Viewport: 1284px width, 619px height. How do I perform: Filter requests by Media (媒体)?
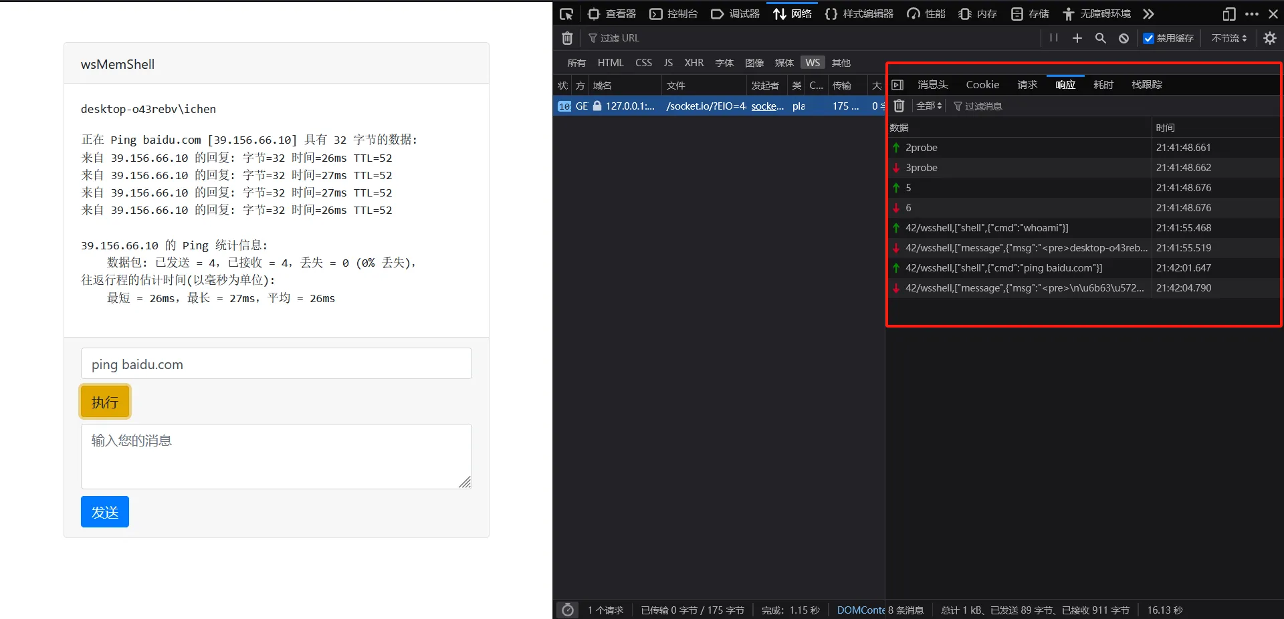[784, 63]
